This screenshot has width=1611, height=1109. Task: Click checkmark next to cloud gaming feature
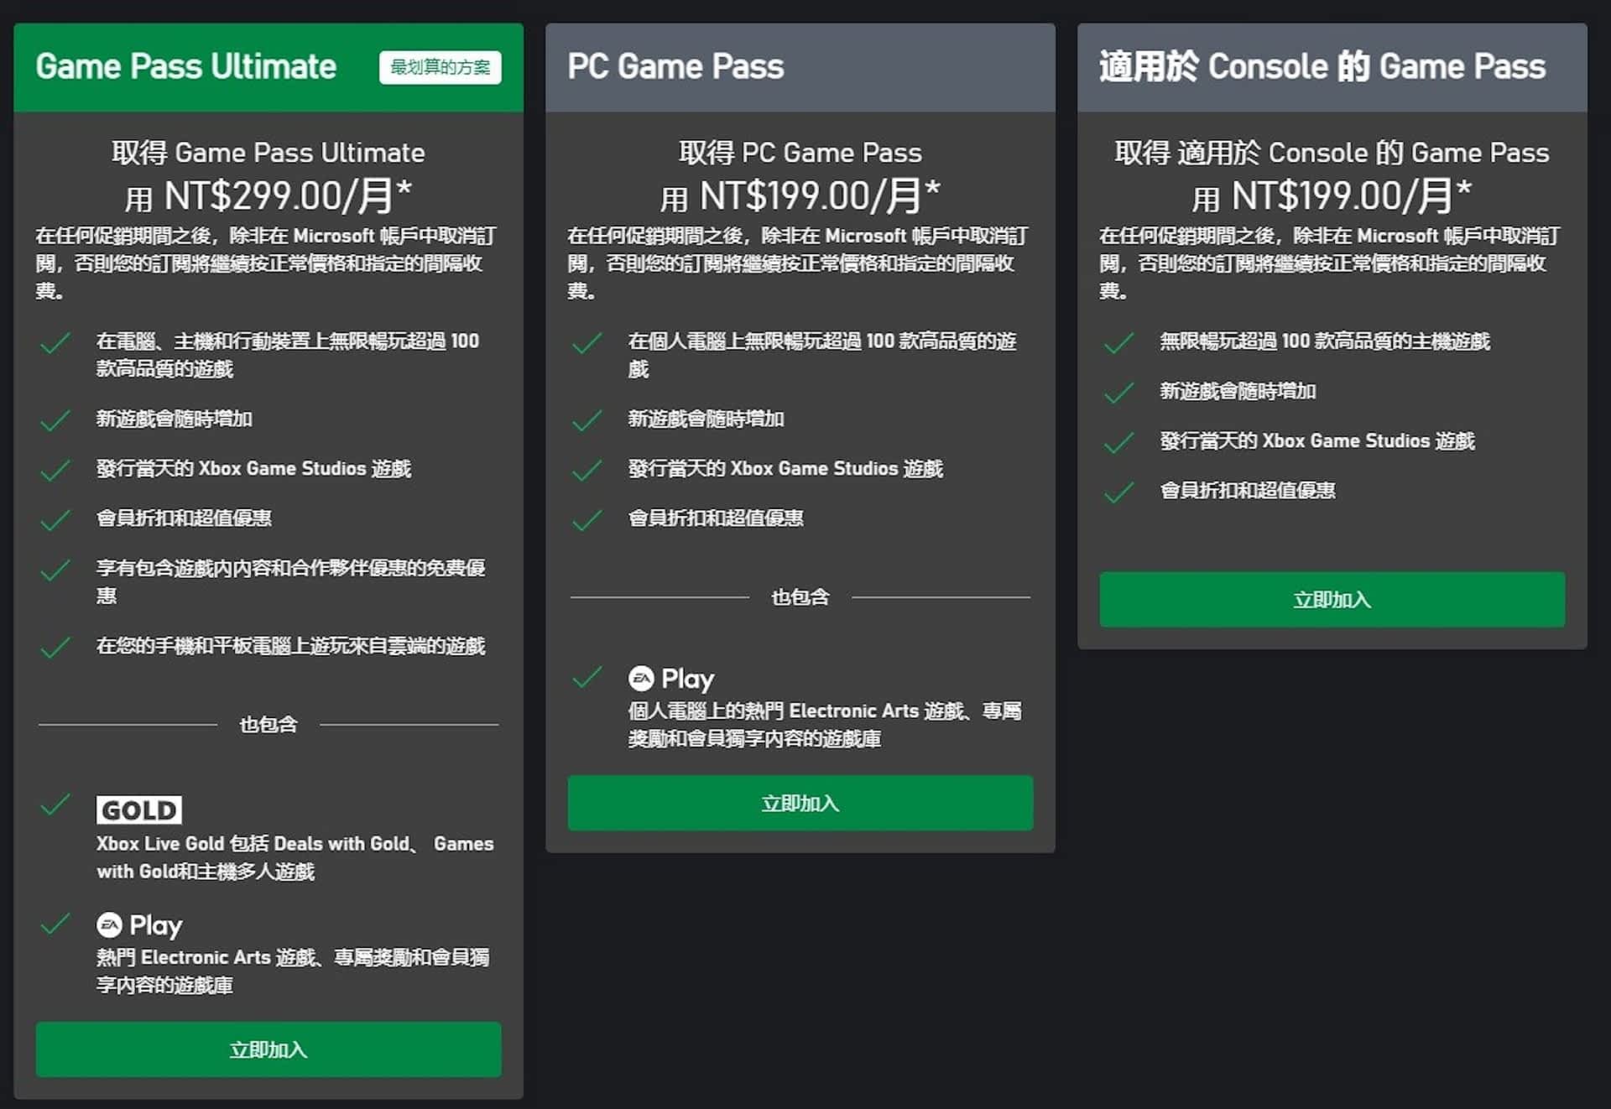tap(55, 647)
